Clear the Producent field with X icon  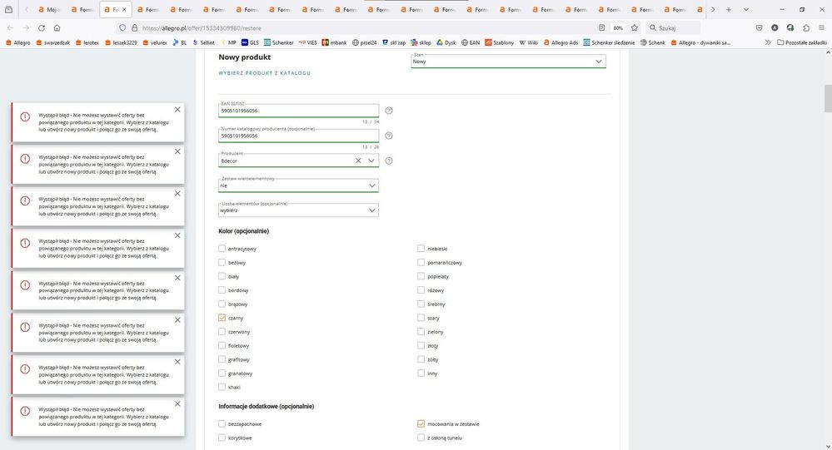pos(357,161)
